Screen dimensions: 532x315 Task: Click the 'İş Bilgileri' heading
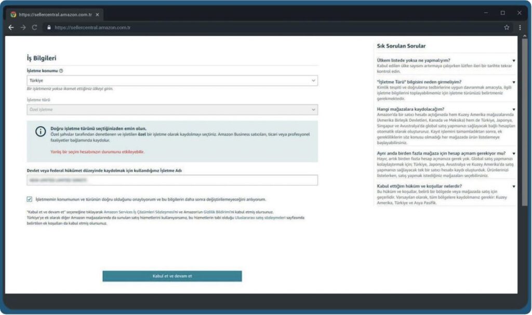42,58
